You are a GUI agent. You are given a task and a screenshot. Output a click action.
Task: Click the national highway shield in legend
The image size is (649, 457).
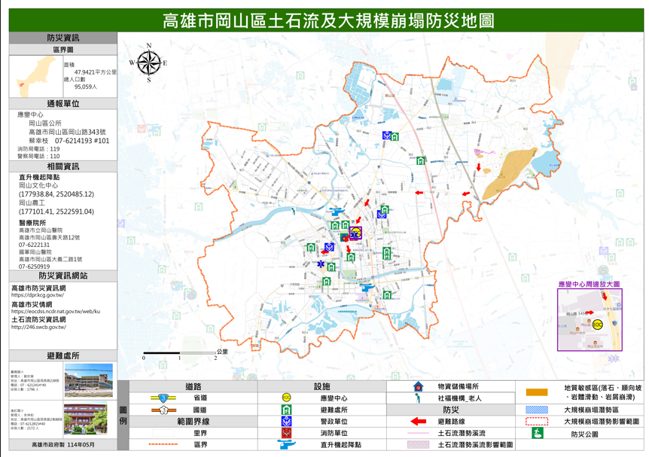click(159, 410)
